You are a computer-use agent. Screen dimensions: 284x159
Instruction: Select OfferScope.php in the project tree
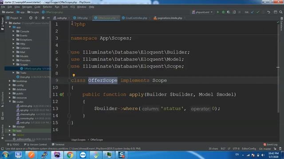click(32, 69)
